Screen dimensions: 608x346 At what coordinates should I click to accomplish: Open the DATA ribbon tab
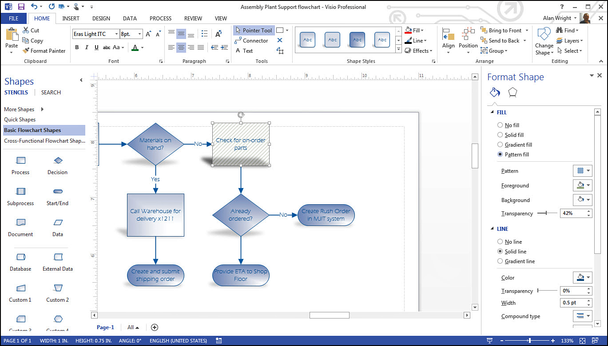click(130, 19)
